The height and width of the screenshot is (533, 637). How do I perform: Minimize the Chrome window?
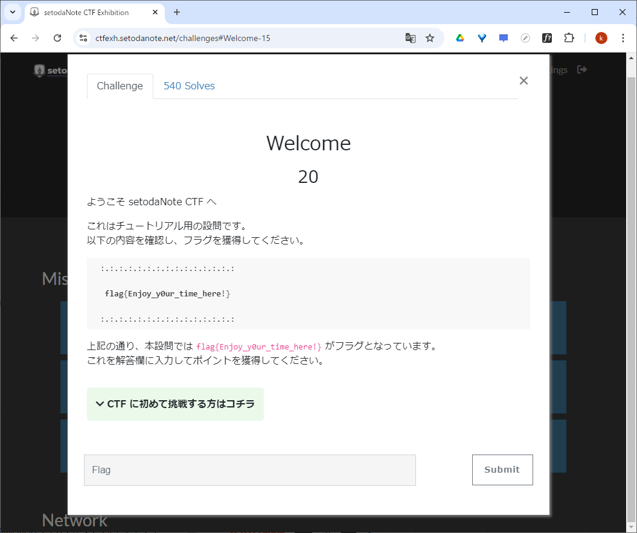click(x=567, y=12)
